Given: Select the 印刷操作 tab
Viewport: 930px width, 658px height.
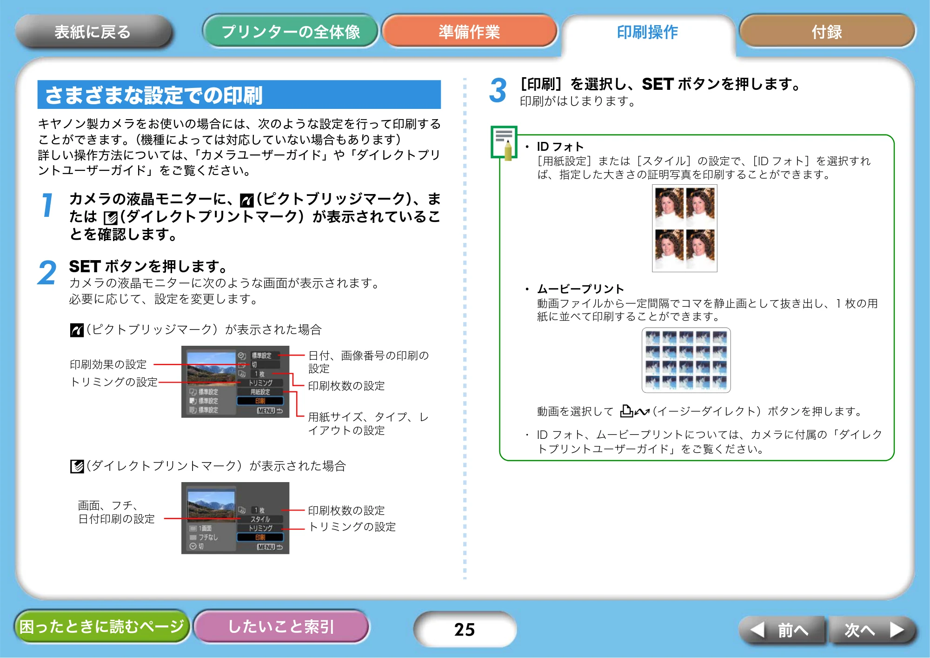Looking at the screenshot, I should 648,33.
